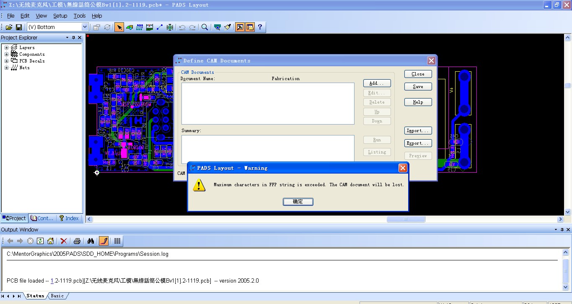This screenshot has width=572, height=304.
Task: Confirm the warning with 确定 button
Action: click(x=298, y=202)
